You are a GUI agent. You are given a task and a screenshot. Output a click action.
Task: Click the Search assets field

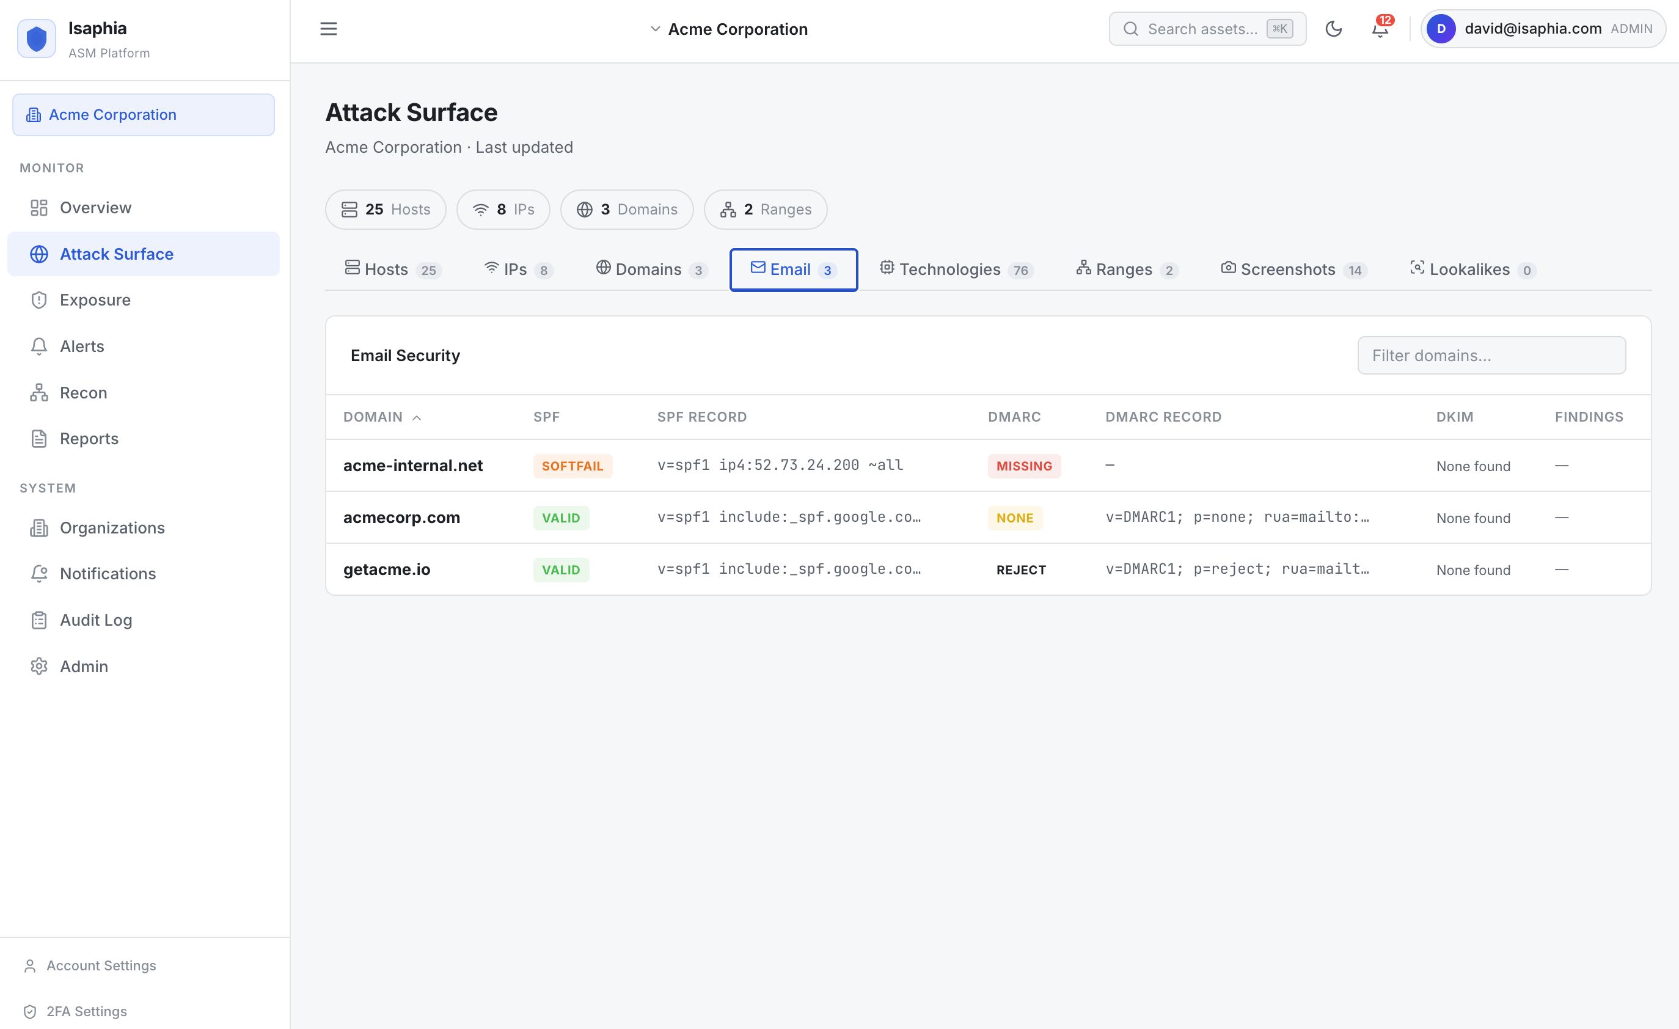[x=1207, y=29]
